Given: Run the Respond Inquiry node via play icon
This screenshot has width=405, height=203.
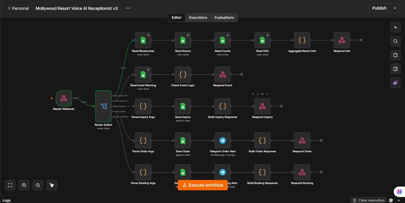Looking at the screenshot, I should point(253,94).
